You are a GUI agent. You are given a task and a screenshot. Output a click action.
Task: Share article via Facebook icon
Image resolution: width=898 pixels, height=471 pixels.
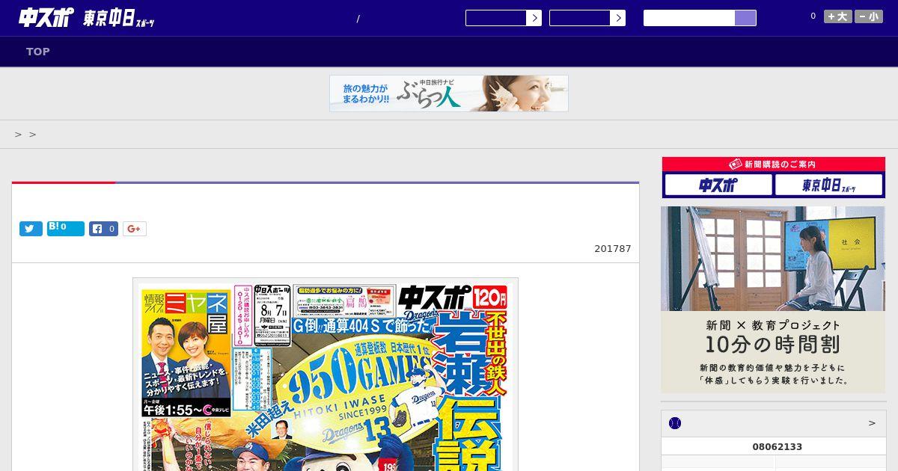click(x=104, y=229)
